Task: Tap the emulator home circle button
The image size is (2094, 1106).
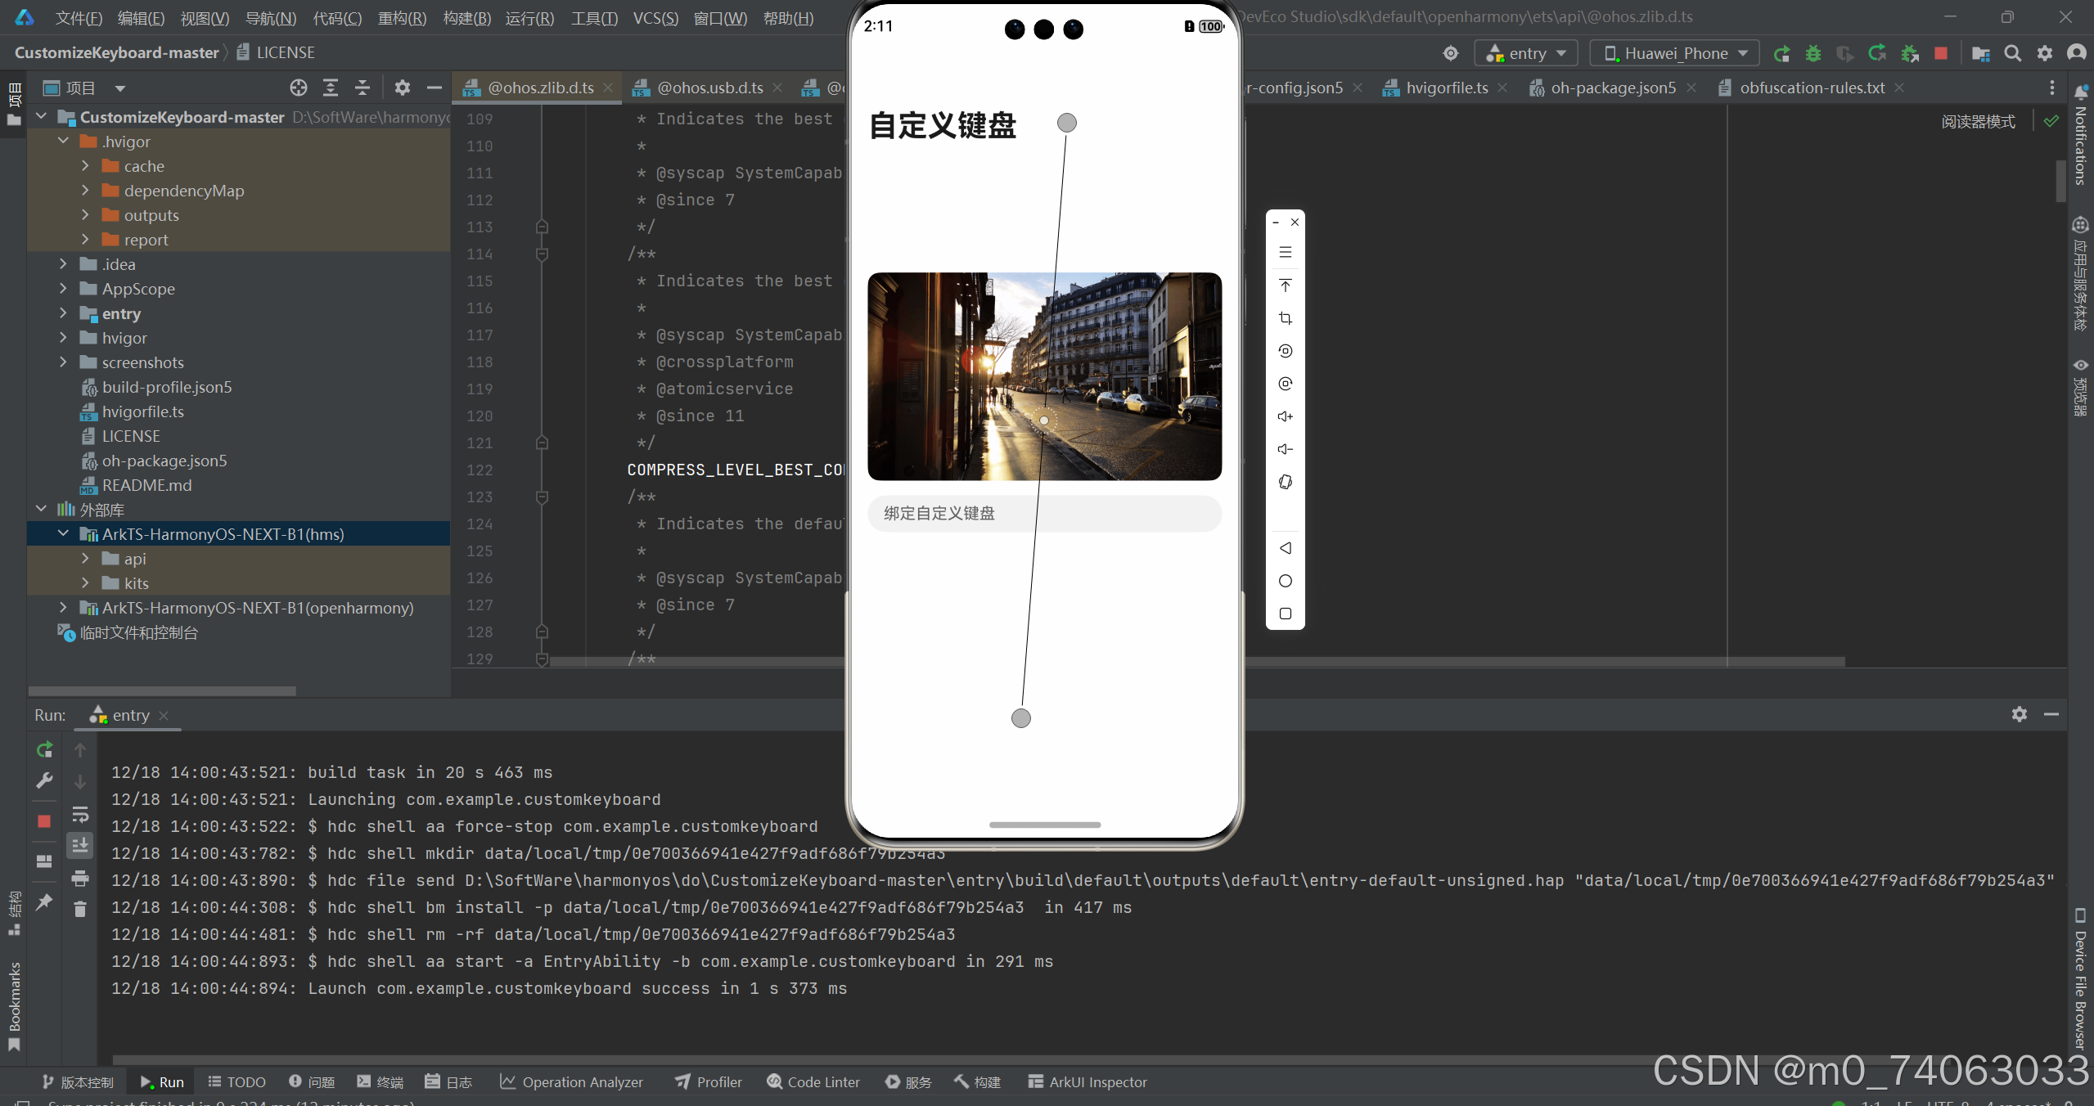Action: coord(1285,581)
